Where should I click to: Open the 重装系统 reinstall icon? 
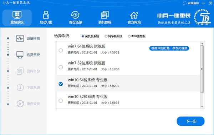coord(17,15)
